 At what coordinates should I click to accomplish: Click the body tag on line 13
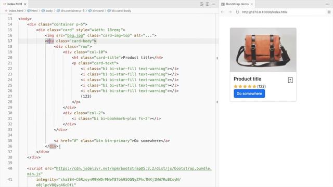tap(25, 19)
